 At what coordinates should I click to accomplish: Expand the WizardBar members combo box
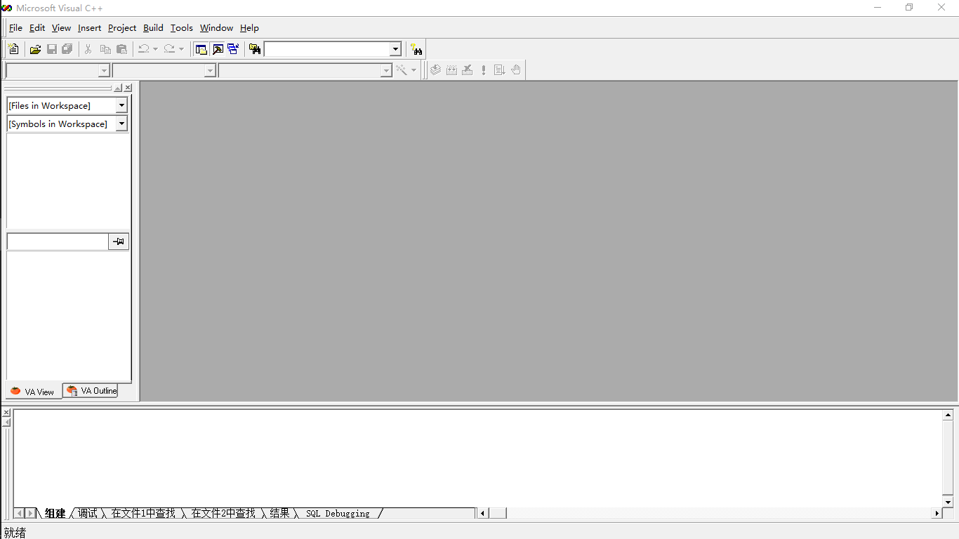tap(385, 70)
